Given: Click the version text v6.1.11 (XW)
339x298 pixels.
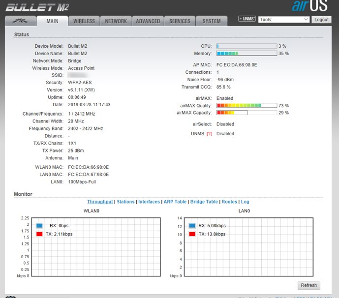Looking at the screenshot, I should (82, 90).
